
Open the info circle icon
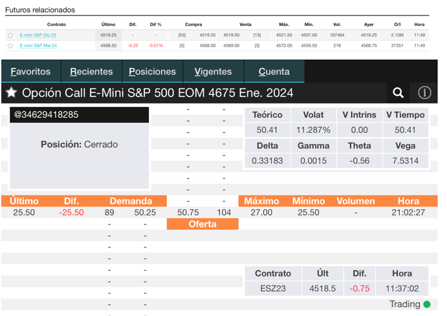point(424,93)
